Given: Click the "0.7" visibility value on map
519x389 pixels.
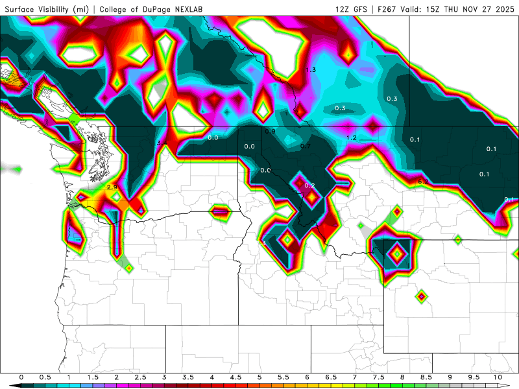Looking at the screenshot, I should coord(305,147).
